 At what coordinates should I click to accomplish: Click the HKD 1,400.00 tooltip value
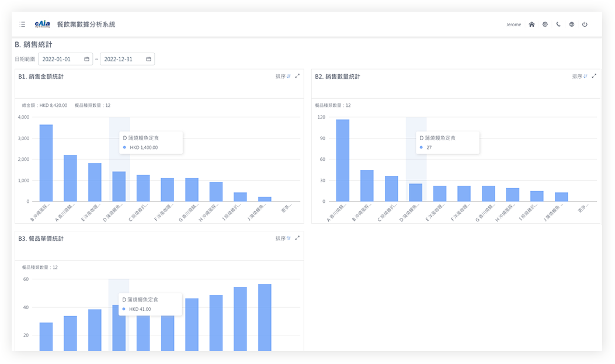click(144, 147)
